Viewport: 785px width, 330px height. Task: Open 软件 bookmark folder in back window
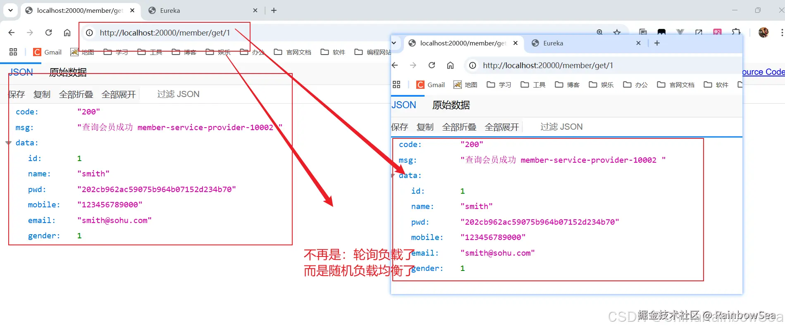pos(333,52)
